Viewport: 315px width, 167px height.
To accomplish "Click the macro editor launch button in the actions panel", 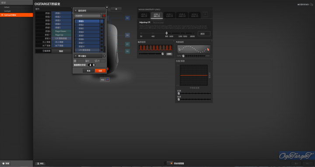I will pos(61,51).
